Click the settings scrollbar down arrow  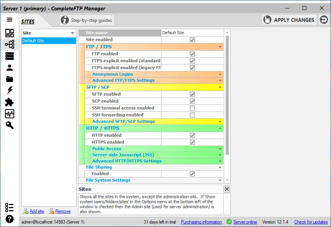point(227,180)
